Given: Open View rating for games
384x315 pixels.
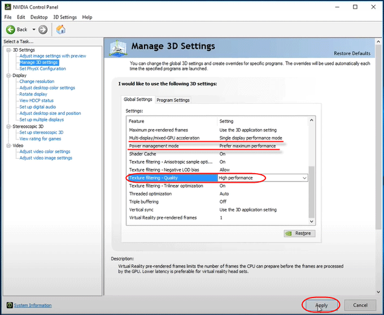Looking at the screenshot, I should (x=40, y=139).
